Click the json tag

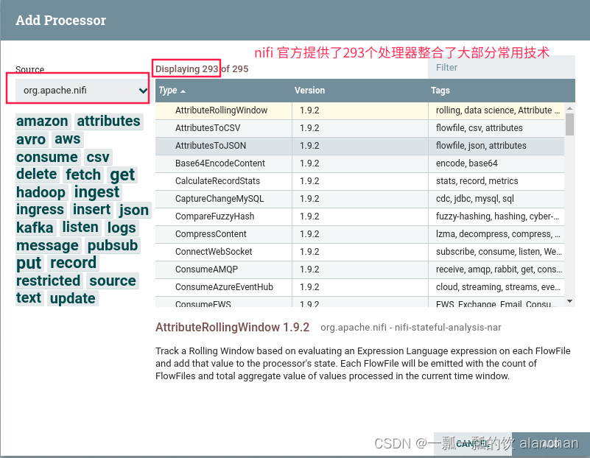(134, 210)
